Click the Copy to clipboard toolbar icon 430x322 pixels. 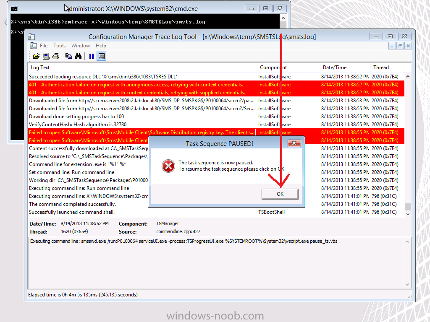tap(68, 56)
